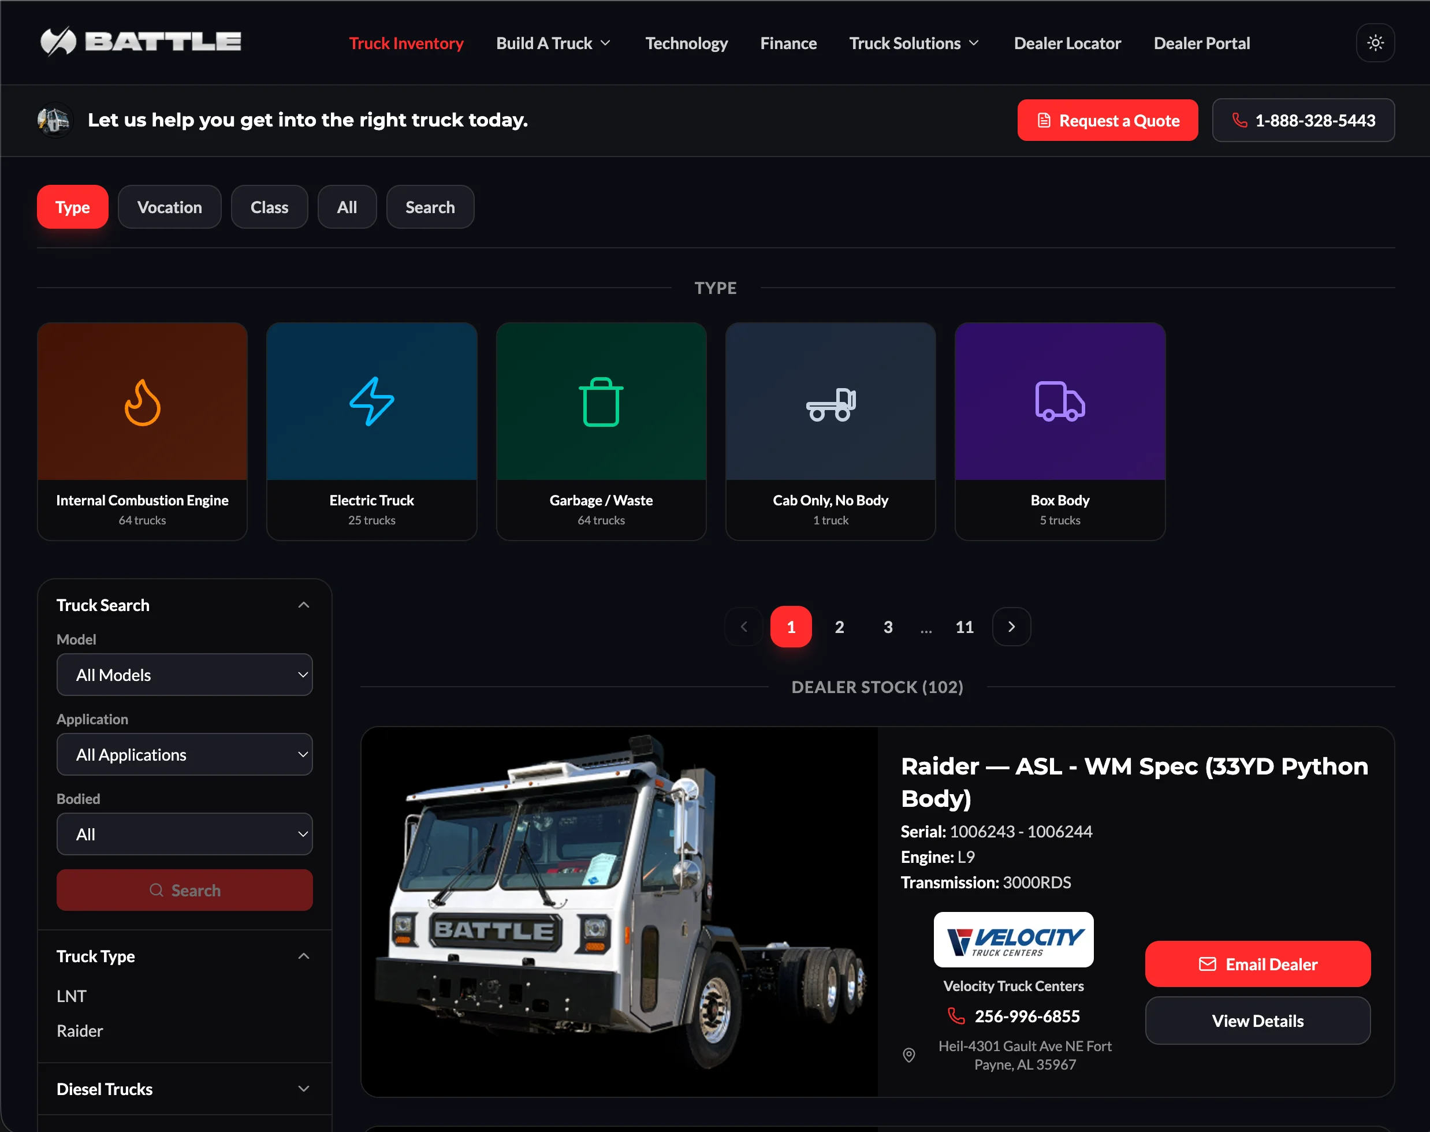Click the location pin icon by dealer address

tap(909, 1055)
